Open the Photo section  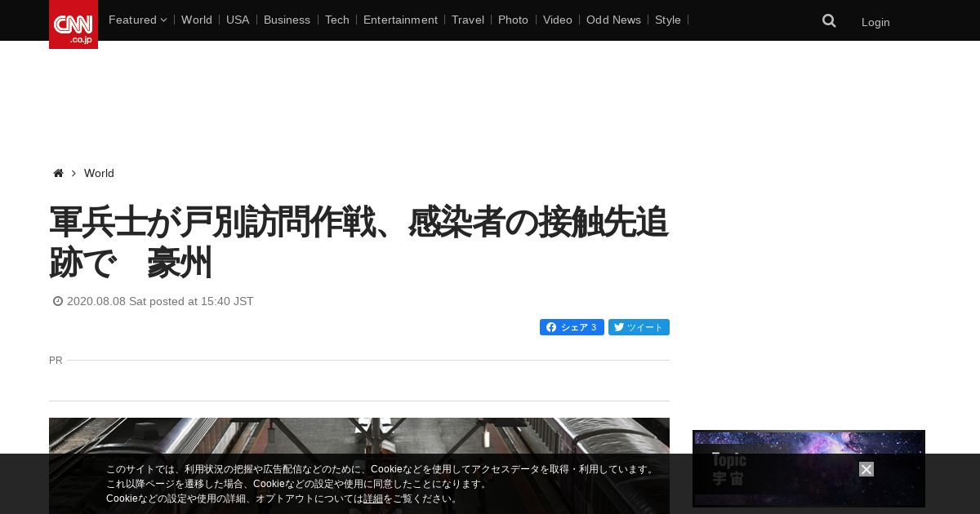[x=513, y=20]
